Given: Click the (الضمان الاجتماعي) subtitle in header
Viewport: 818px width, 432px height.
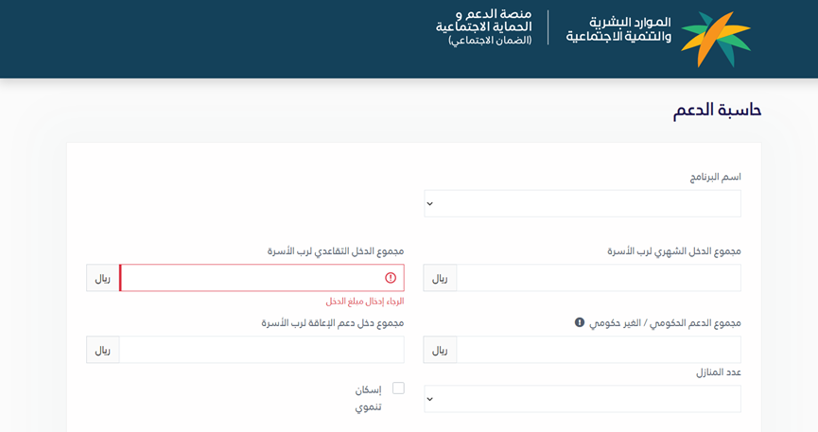Looking at the screenshot, I should tap(490, 41).
